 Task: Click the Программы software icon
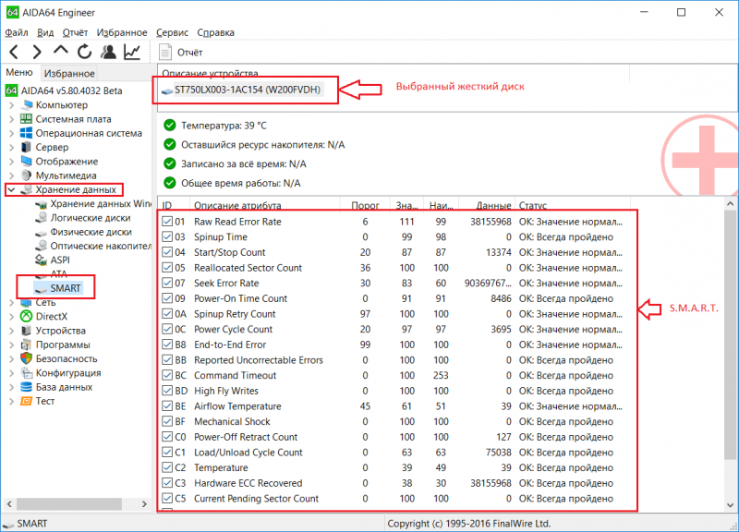coord(27,345)
